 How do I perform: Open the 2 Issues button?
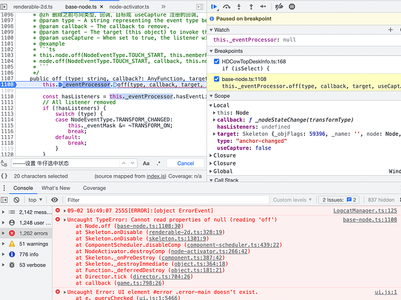pyautogui.click(x=339, y=200)
